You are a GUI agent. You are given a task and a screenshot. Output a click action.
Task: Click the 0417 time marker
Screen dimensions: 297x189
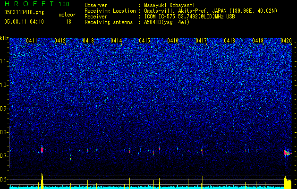point(201,41)
